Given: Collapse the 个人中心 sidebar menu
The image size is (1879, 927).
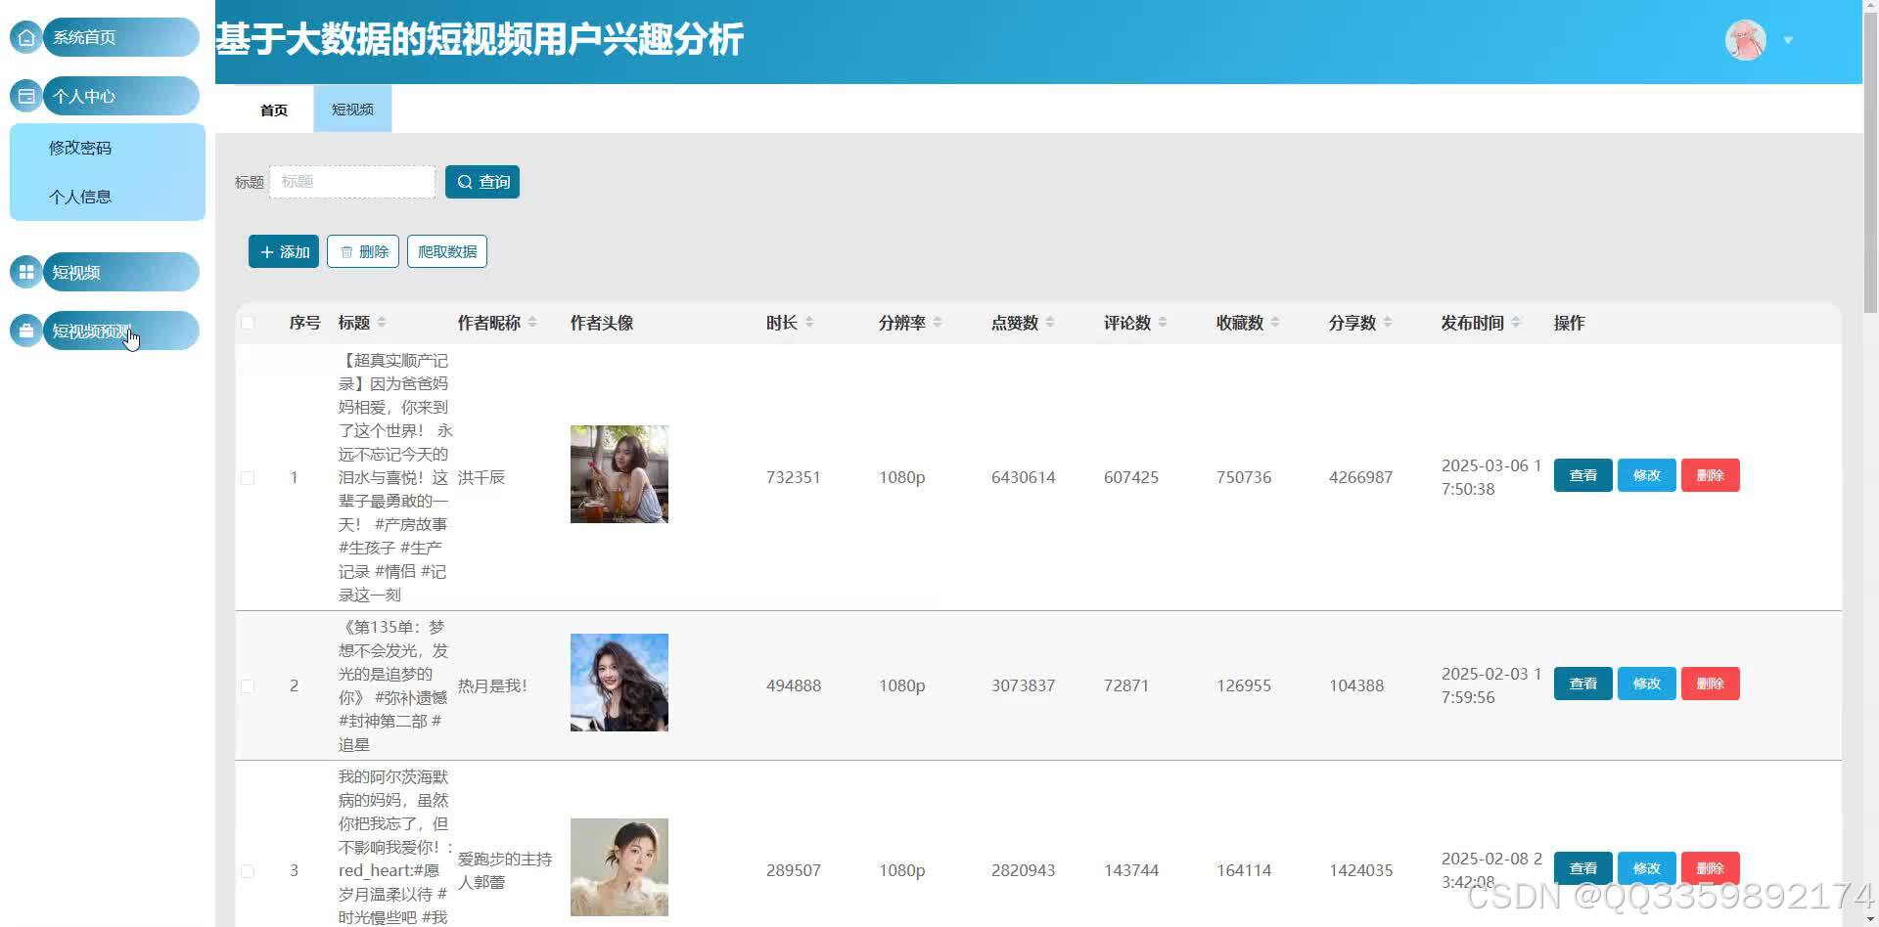Looking at the screenshot, I should pyautogui.click(x=121, y=96).
